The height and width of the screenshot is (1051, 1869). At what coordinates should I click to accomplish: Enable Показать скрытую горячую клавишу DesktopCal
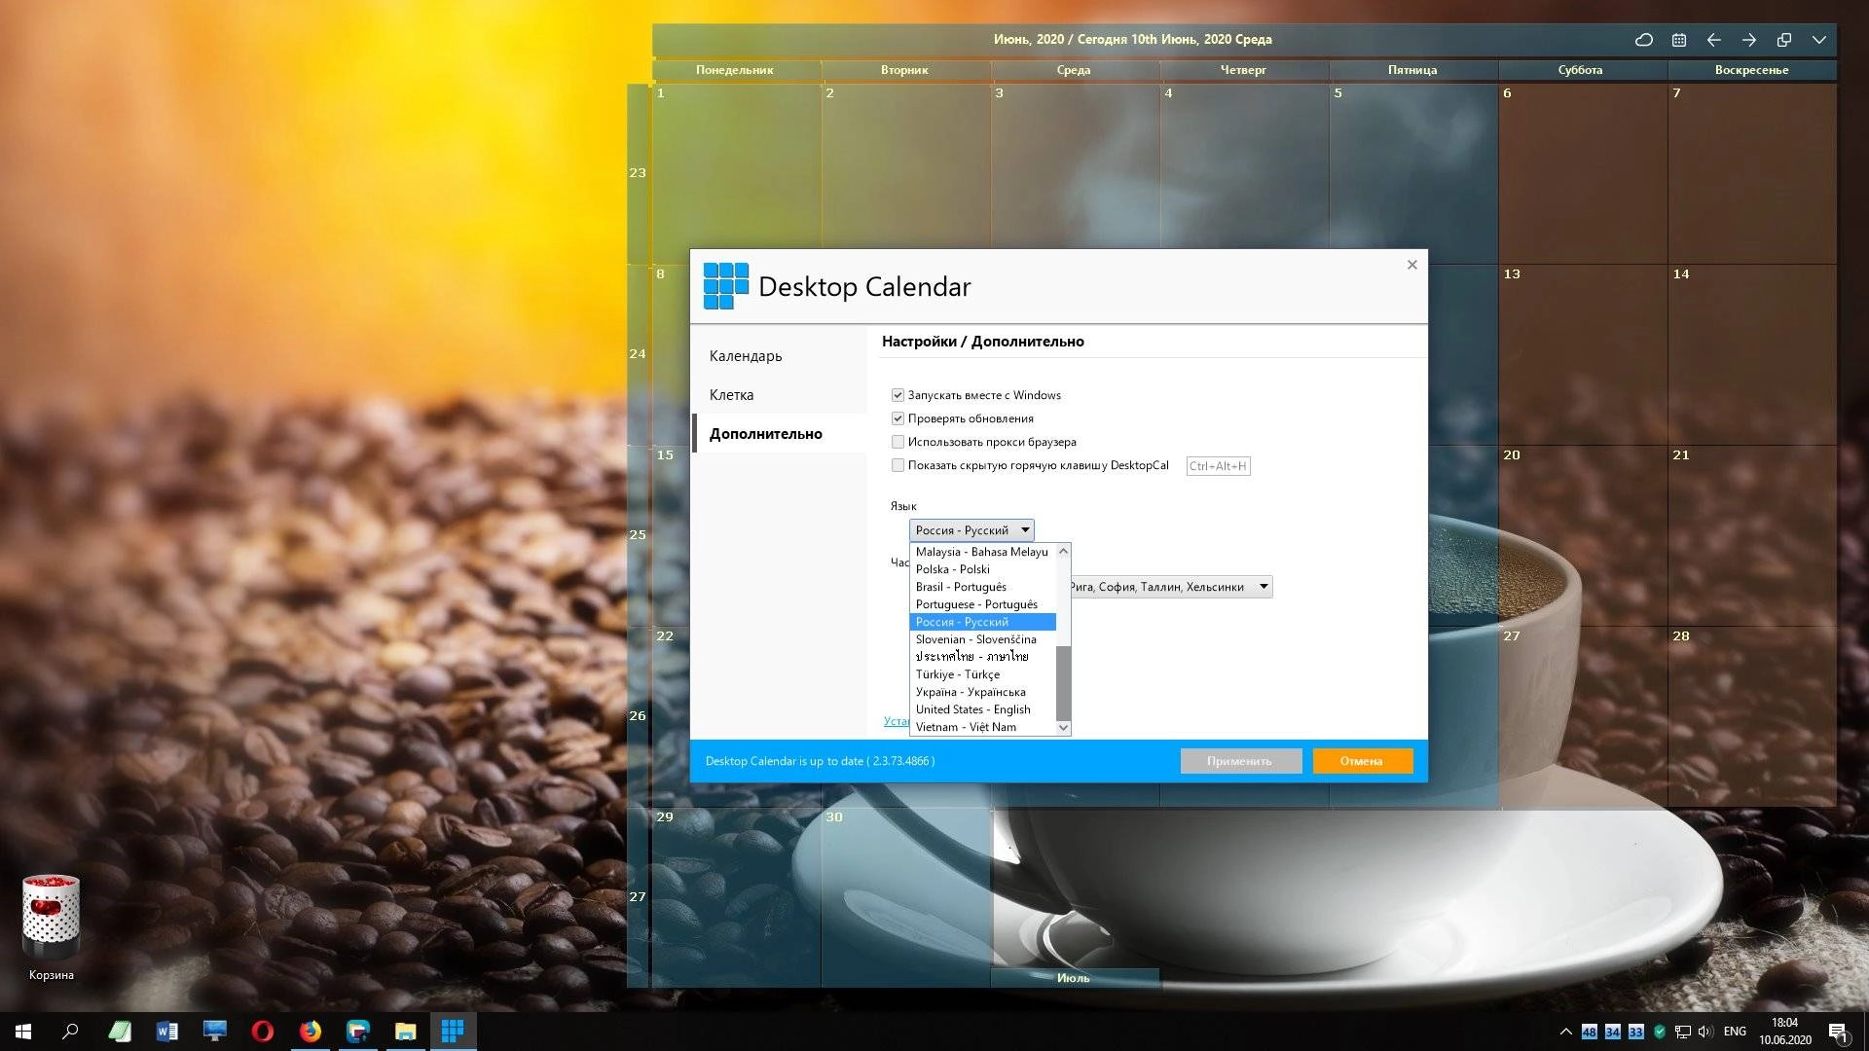pyautogui.click(x=898, y=465)
